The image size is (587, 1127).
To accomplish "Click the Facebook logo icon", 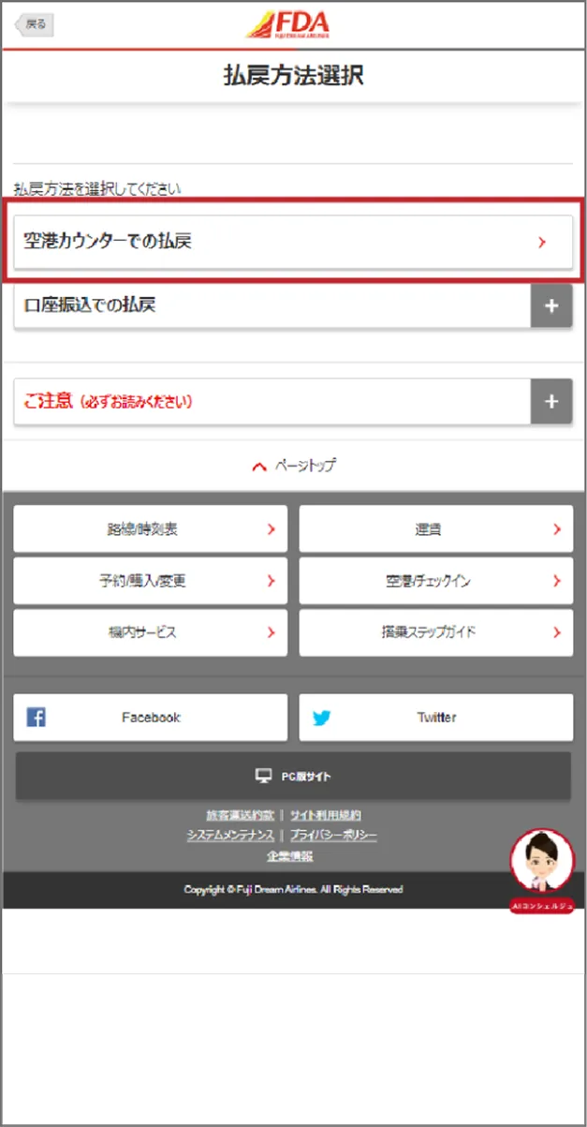I will click(36, 718).
